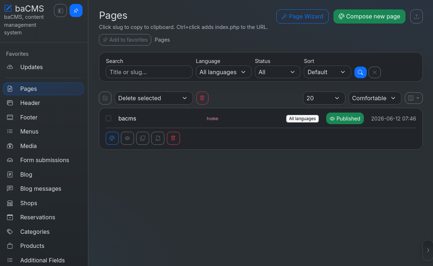Open the Sort dropdown

pos(327,72)
